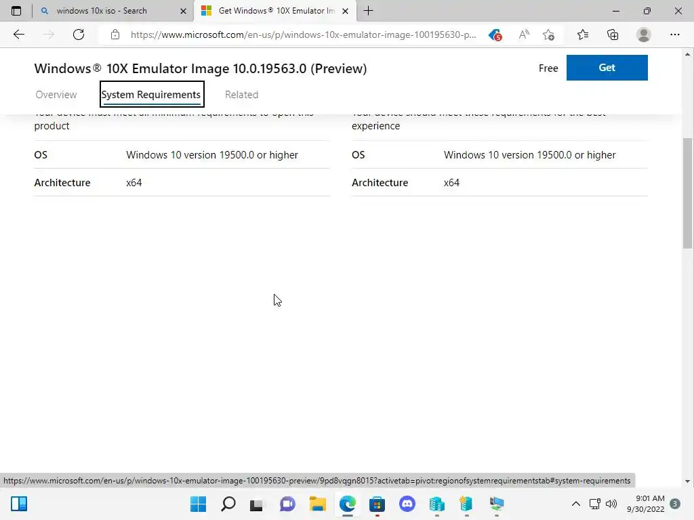The height and width of the screenshot is (520, 694).
Task: Open Microsoft Store from taskbar
Action: tap(377, 504)
